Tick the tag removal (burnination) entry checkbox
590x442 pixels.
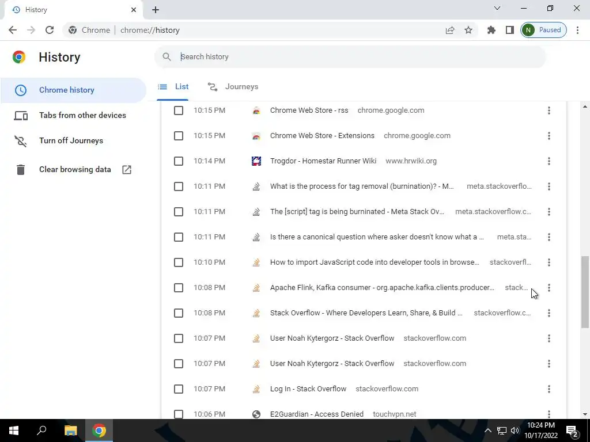[179, 186]
